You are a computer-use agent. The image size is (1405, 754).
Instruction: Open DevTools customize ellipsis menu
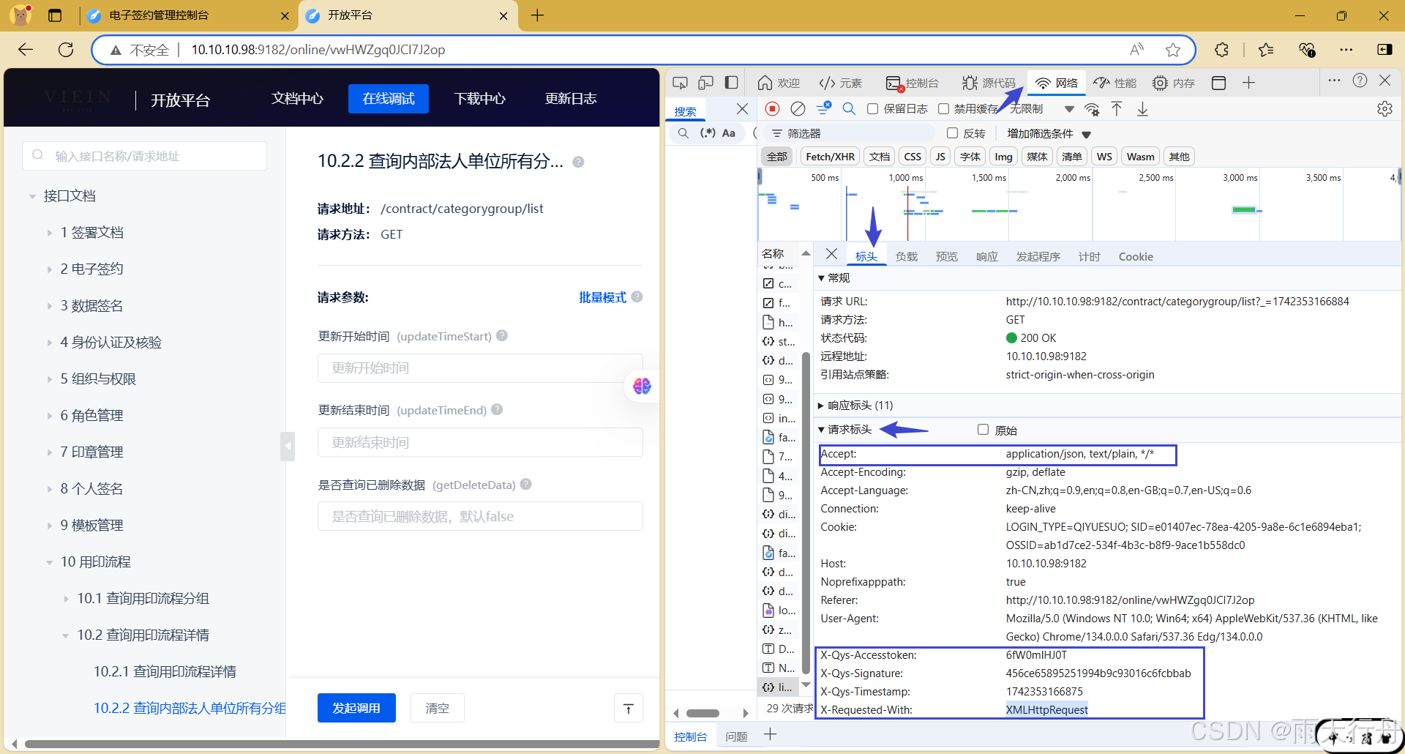click(1334, 81)
